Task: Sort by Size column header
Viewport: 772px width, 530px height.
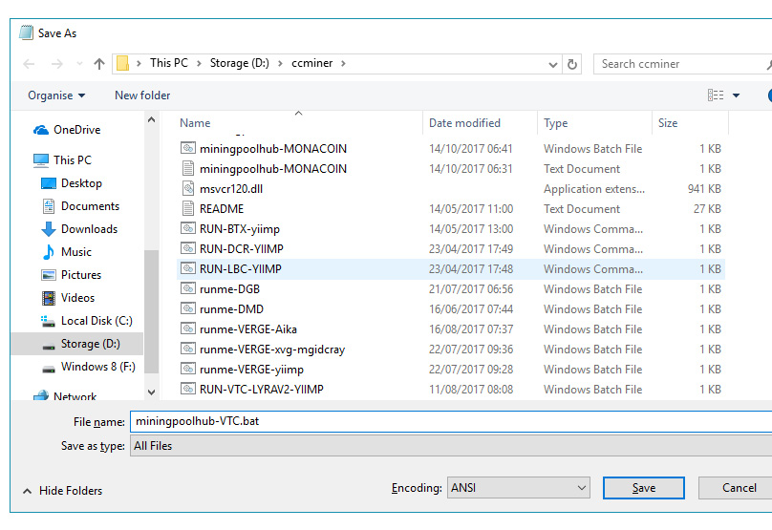Action: 668,123
